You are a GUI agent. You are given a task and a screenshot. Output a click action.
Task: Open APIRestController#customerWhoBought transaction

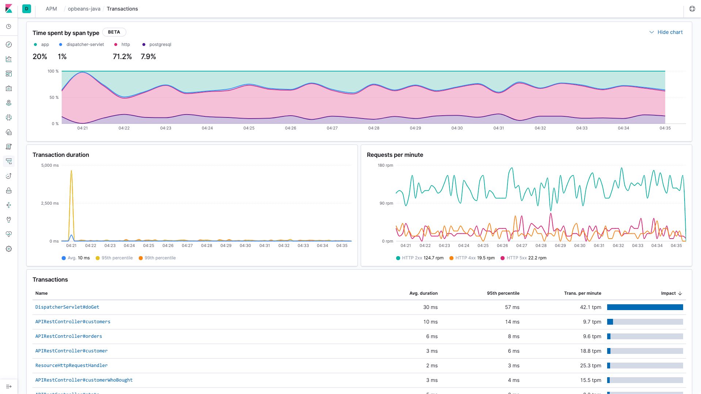[84, 380]
